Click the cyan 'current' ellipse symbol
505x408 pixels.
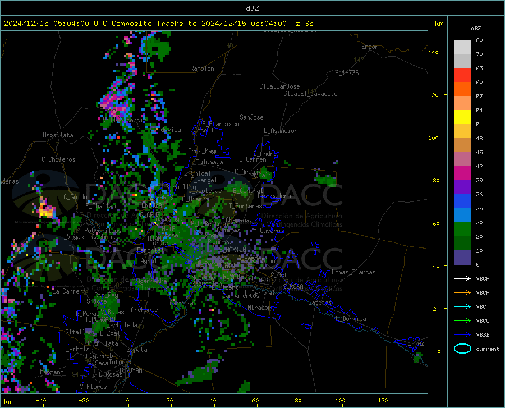pyautogui.click(x=462, y=349)
